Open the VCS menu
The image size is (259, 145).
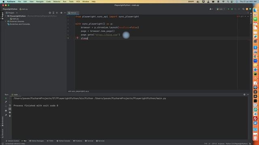point(78,2)
